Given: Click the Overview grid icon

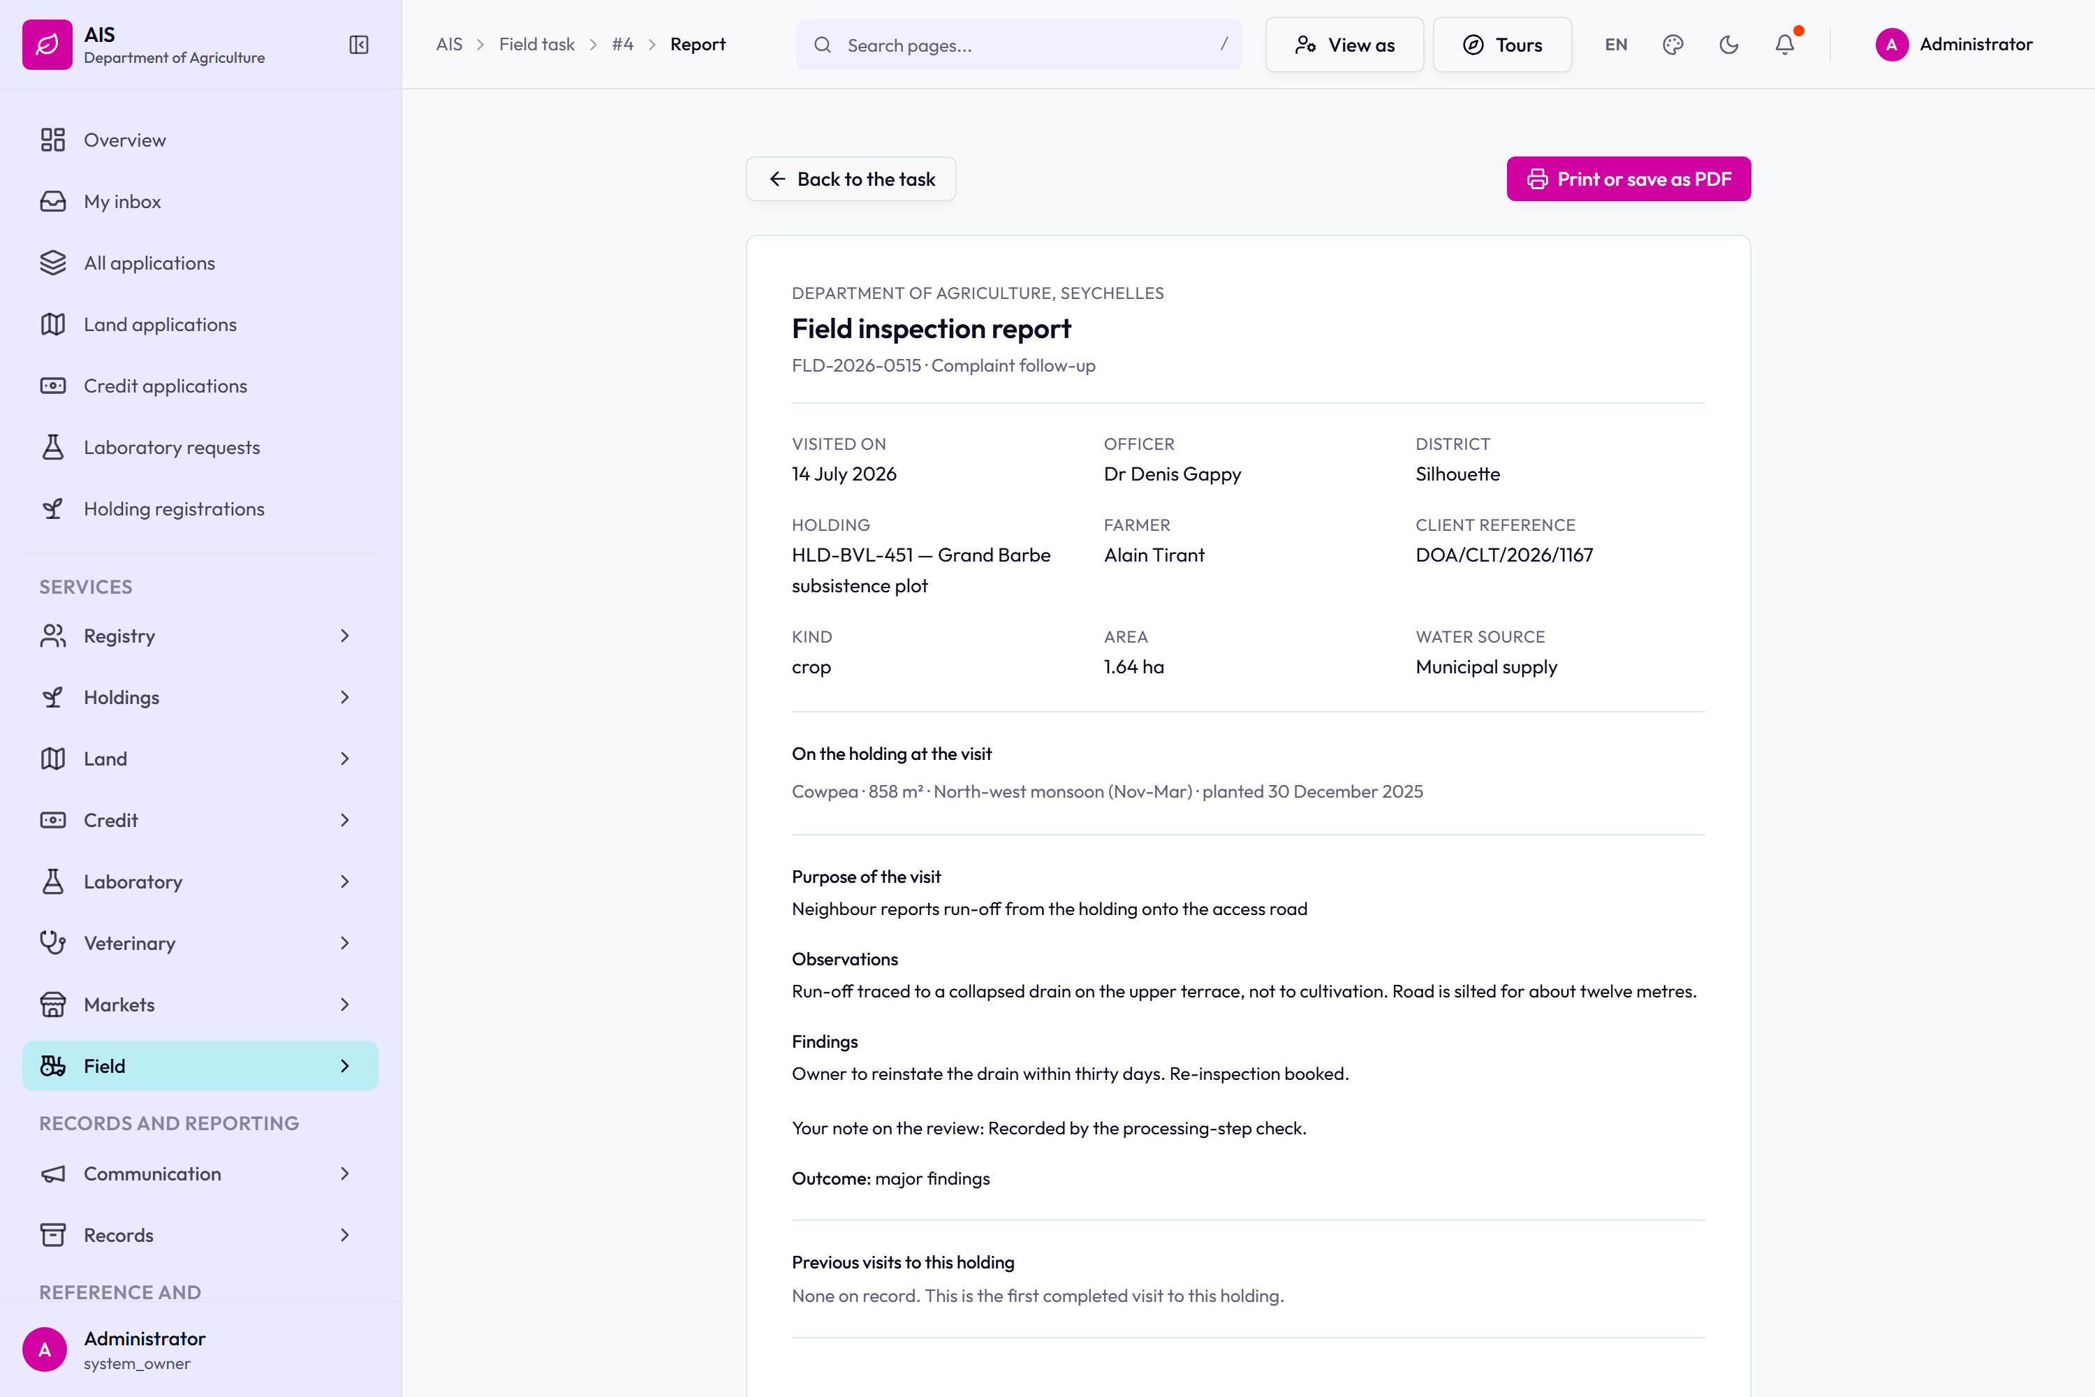Looking at the screenshot, I should [x=54, y=140].
